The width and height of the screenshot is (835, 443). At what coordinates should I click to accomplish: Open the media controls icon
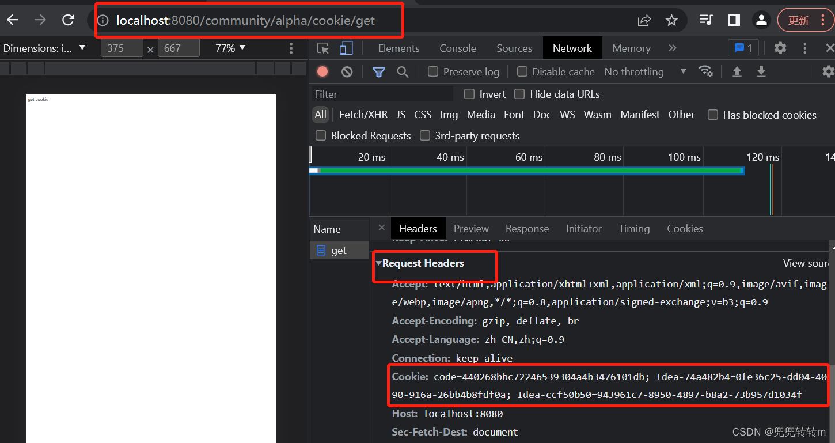pos(706,20)
